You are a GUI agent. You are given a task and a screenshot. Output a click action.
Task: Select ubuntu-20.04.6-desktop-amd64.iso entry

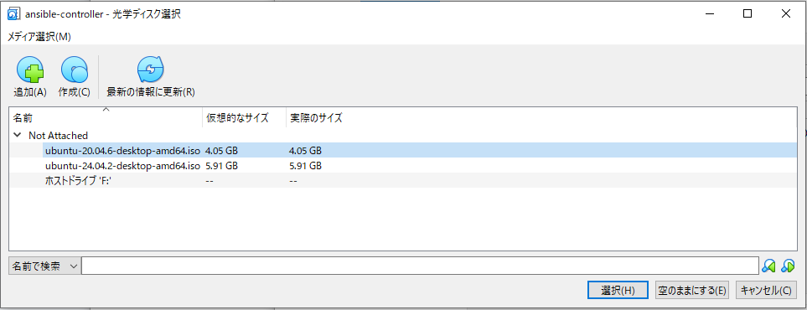click(x=122, y=151)
